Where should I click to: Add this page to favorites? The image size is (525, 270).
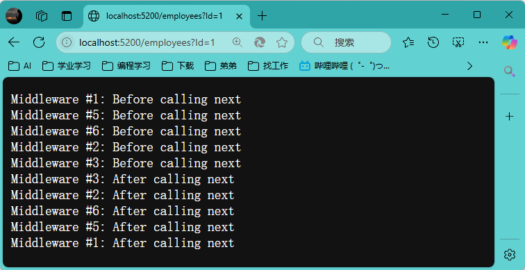click(282, 42)
